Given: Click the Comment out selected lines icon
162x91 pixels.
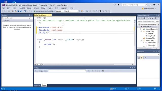Looking at the screenshot, I should pos(94,11).
